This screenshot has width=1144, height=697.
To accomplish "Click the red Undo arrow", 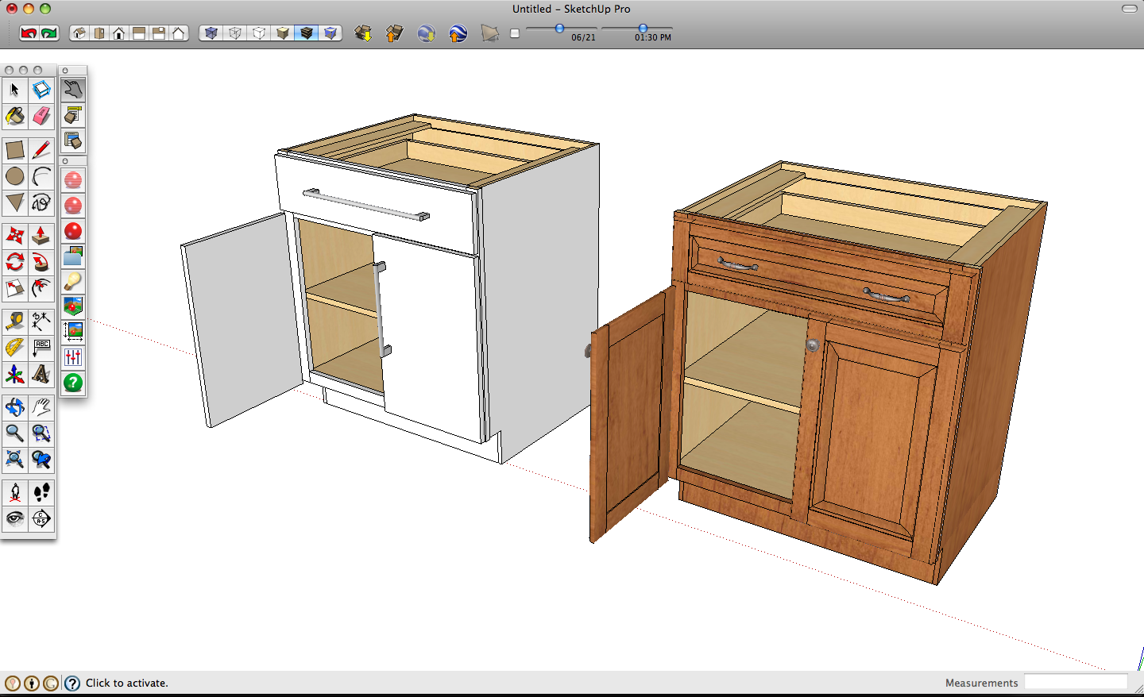I will (29, 33).
